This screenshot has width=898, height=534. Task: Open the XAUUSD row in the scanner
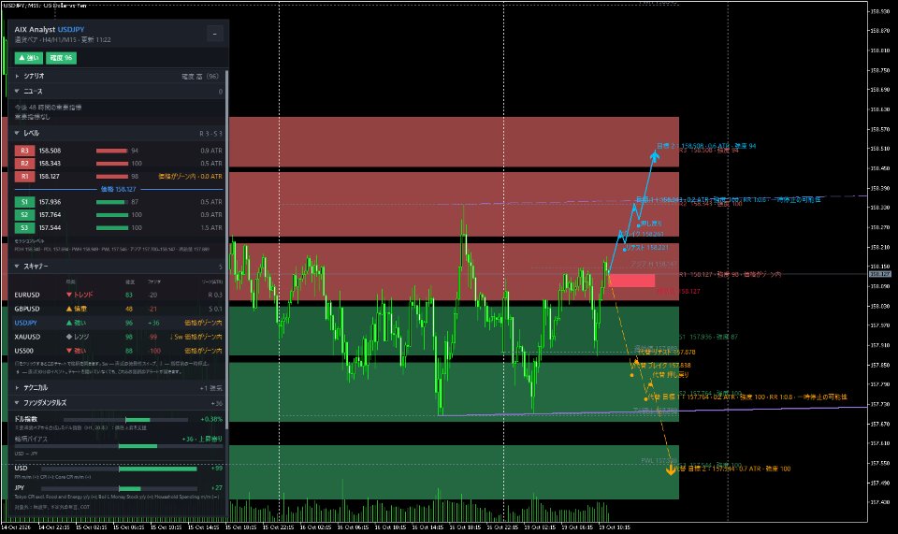[x=118, y=337]
